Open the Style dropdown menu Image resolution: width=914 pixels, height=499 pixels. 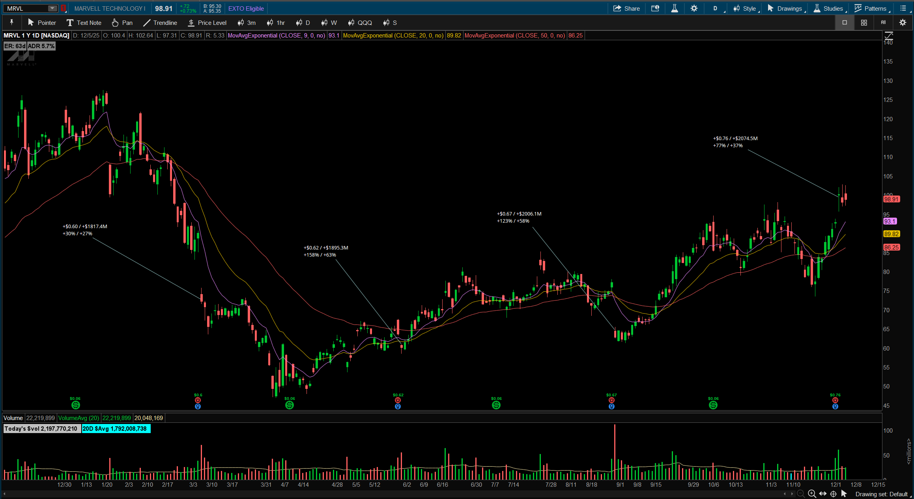coord(745,8)
